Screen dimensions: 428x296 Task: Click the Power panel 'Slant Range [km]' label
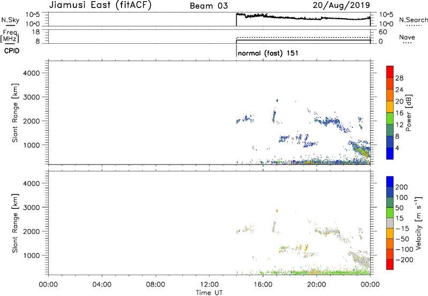pyautogui.click(x=15, y=113)
